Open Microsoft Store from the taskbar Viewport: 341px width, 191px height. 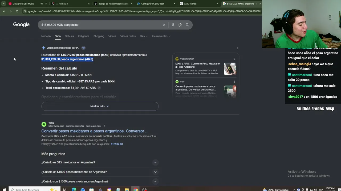point(91,189)
